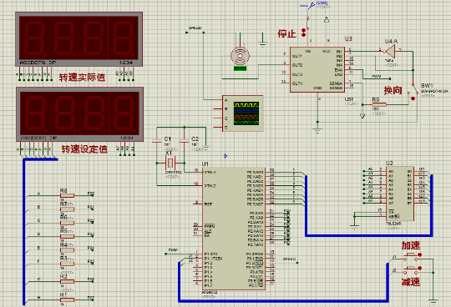Select resistor R6 on line C
This screenshot has width=451, height=307.
pyautogui.click(x=68, y=223)
